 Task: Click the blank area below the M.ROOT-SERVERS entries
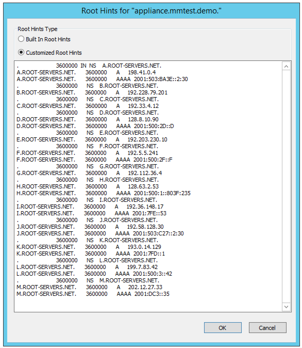[x=147, y=305]
